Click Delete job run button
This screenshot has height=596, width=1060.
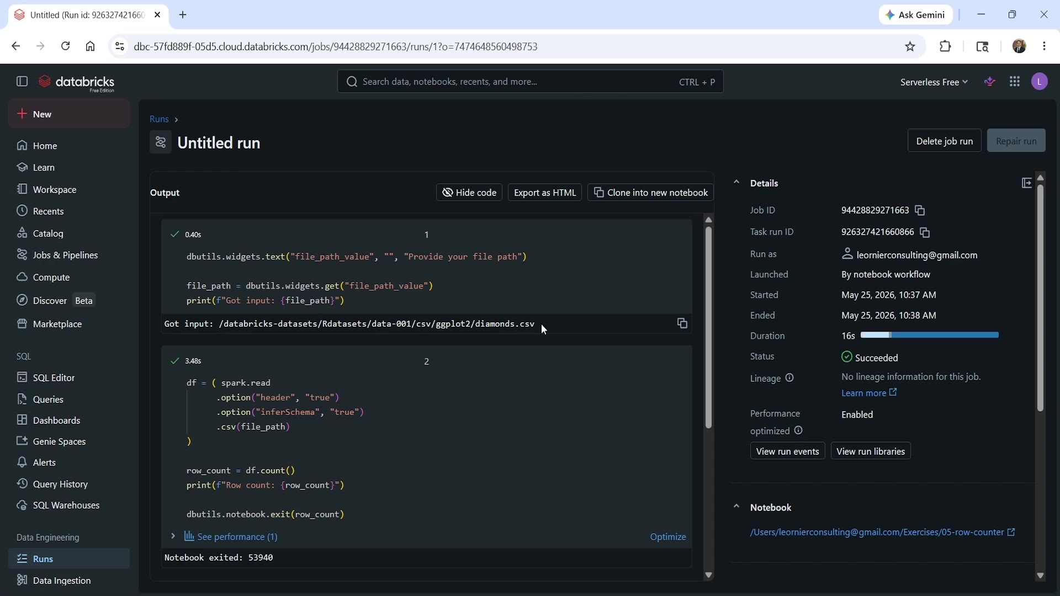coord(944,141)
